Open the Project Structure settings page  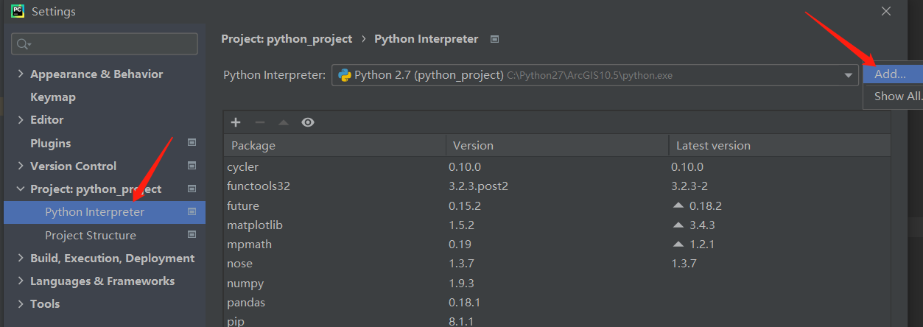91,236
